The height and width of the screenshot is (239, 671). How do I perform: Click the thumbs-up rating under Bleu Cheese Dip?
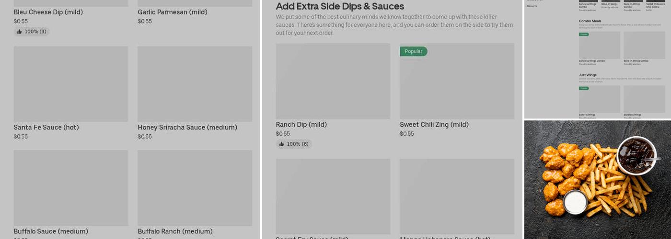pos(32,32)
